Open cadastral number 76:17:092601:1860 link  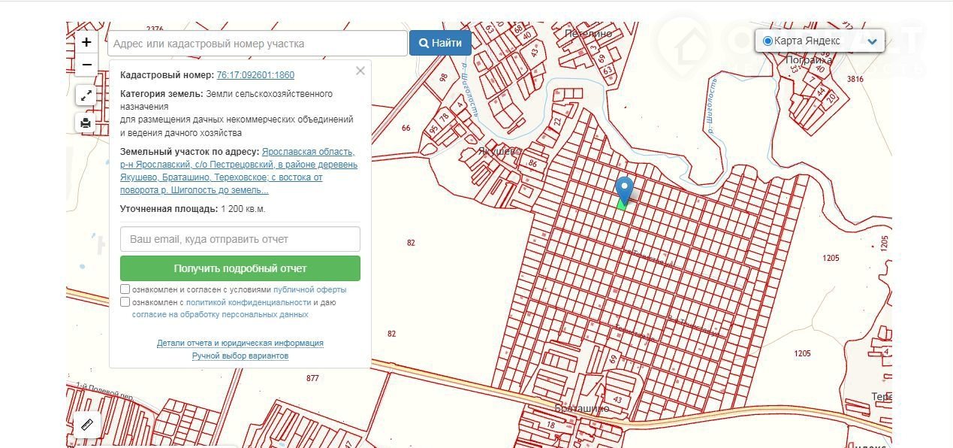click(255, 75)
